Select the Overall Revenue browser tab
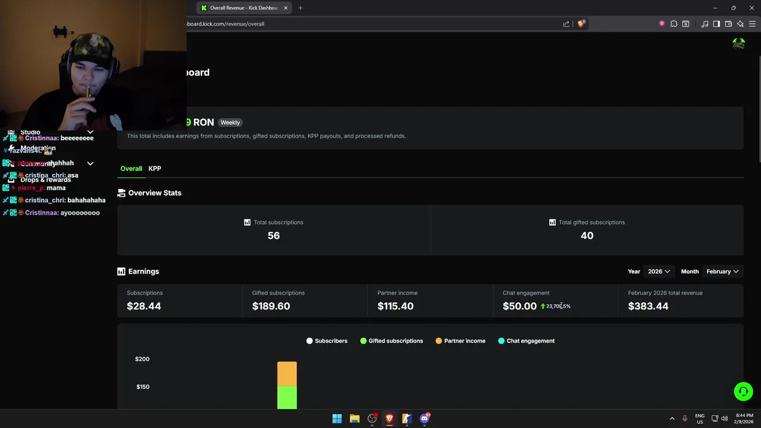The image size is (761, 428). pyautogui.click(x=244, y=8)
